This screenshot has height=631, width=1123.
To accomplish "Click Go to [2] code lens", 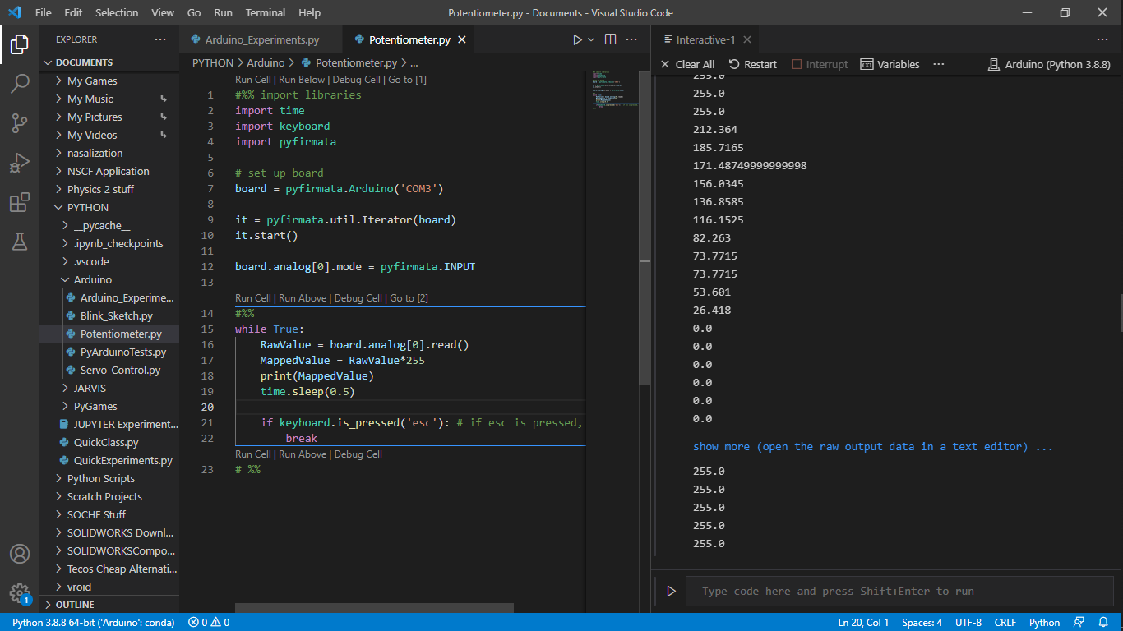I will pyautogui.click(x=409, y=298).
